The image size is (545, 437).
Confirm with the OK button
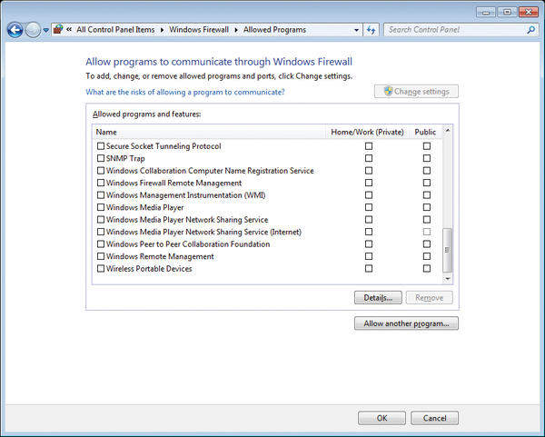pyautogui.click(x=381, y=418)
